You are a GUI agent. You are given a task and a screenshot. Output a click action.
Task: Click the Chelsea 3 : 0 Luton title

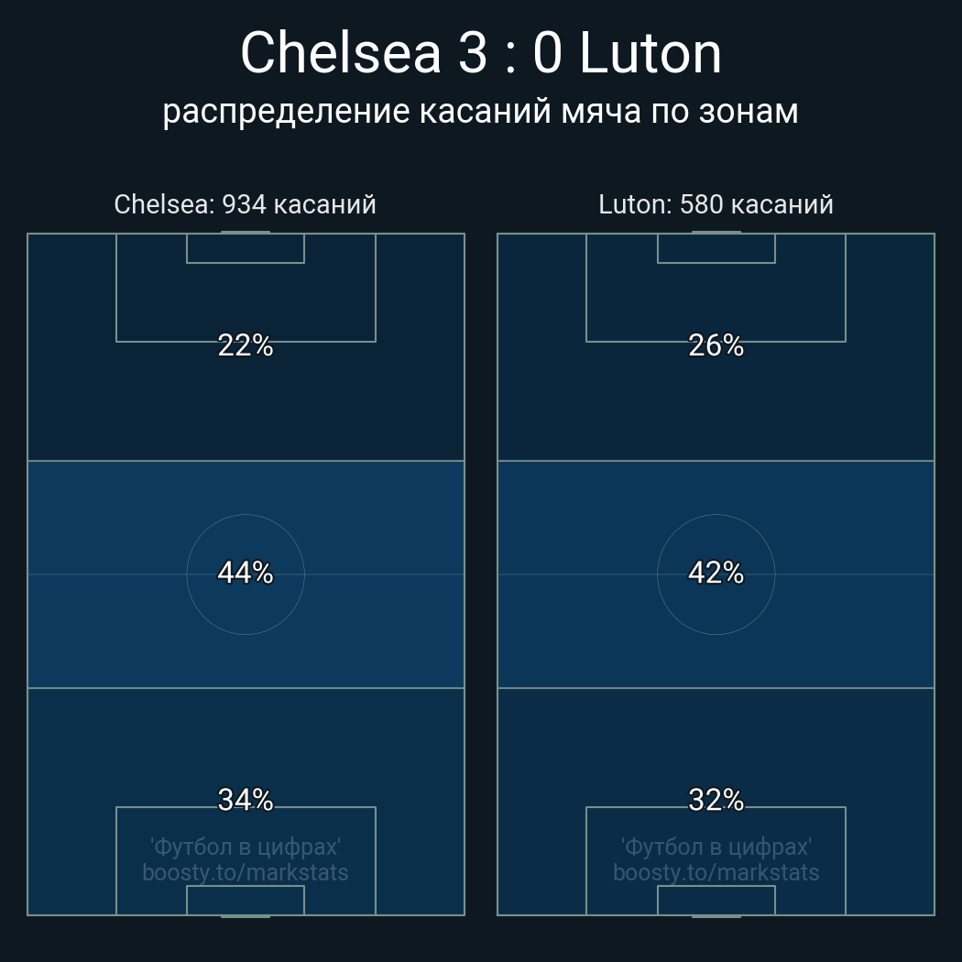(x=481, y=53)
